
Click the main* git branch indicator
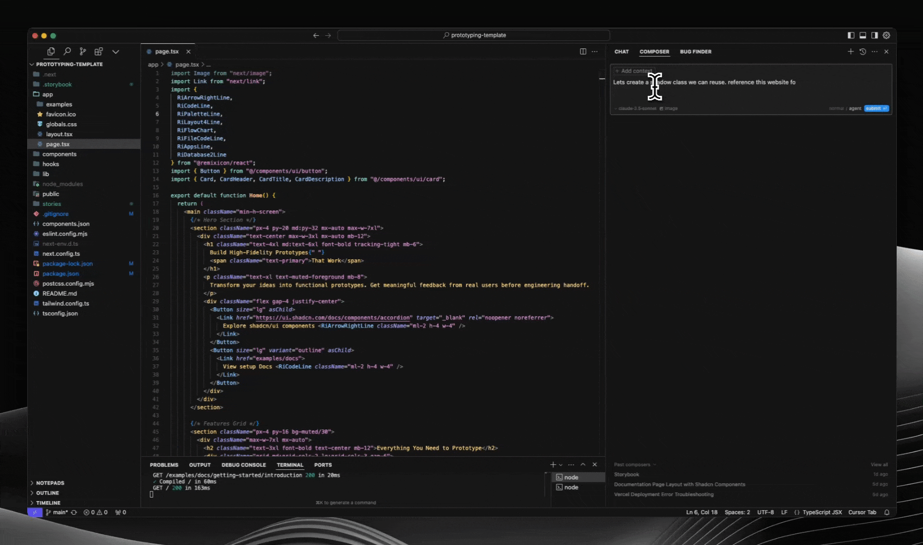pos(56,512)
